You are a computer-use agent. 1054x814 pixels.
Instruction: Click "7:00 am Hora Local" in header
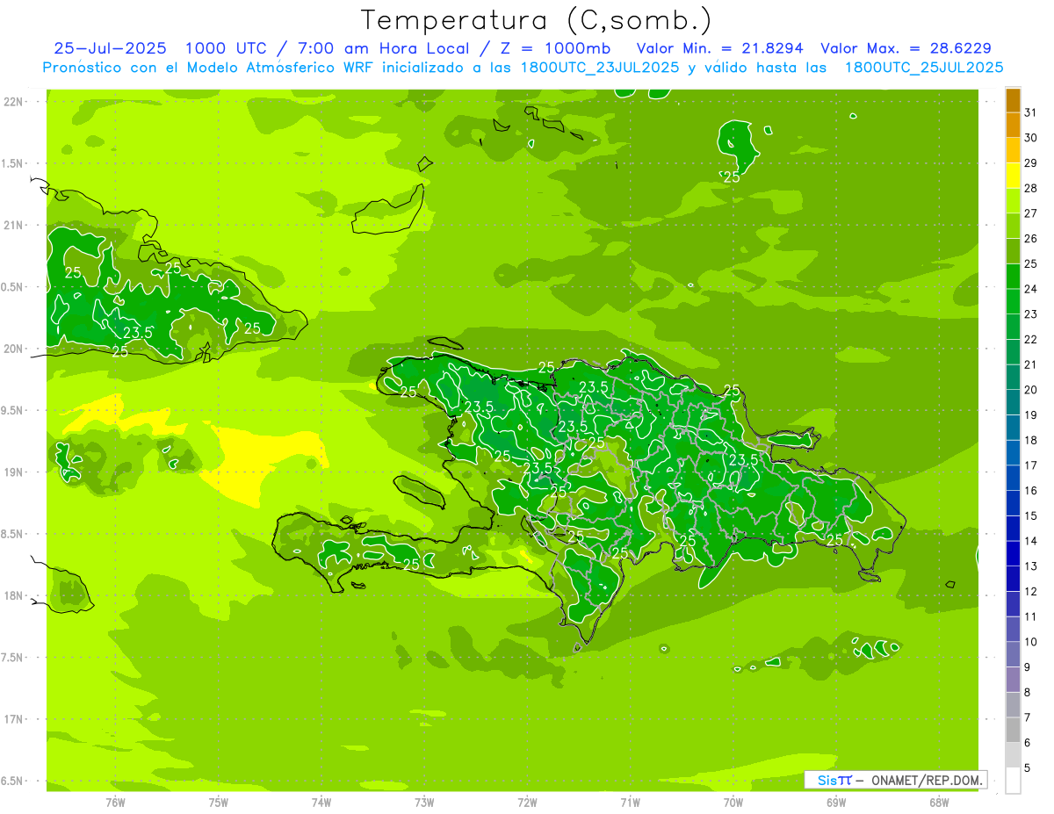[x=382, y=48]
